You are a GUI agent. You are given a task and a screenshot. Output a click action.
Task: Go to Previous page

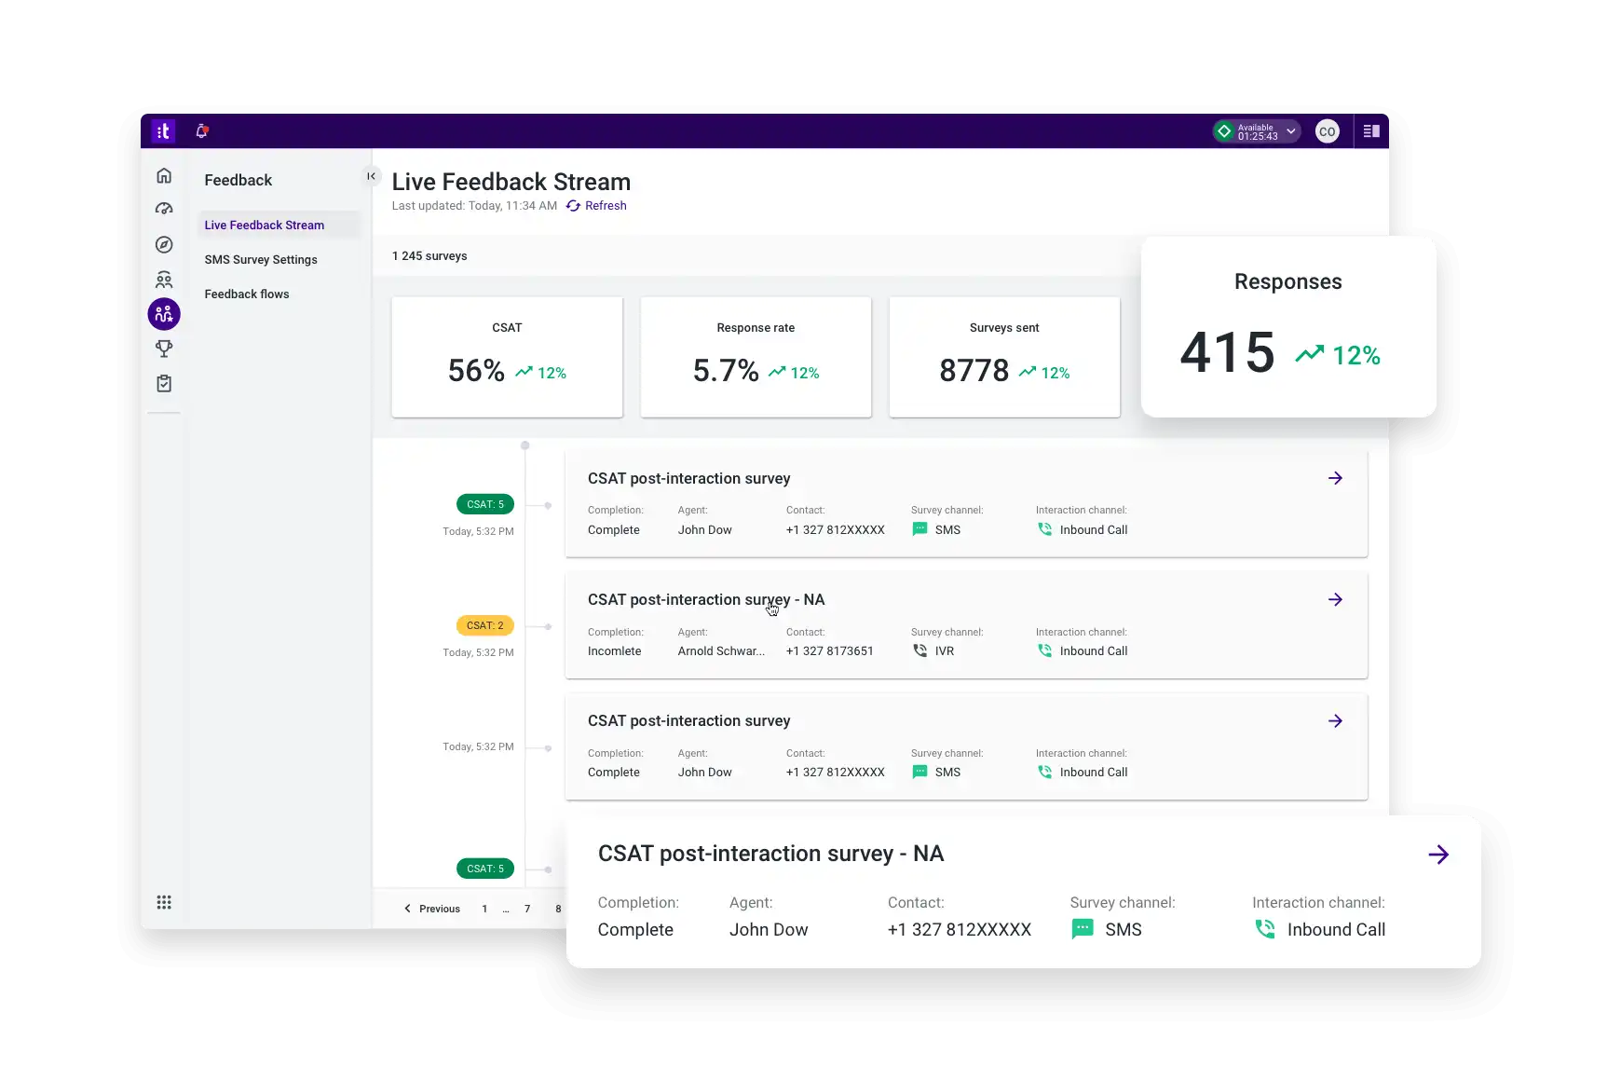pos(431,909)
